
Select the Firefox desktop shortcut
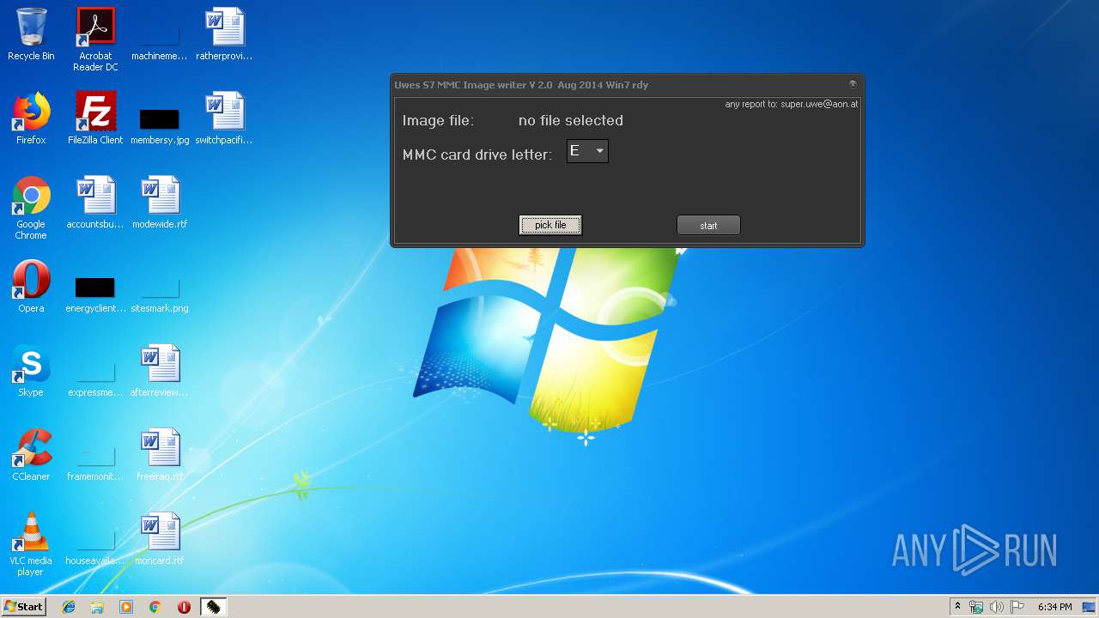(x=31, y=118)
